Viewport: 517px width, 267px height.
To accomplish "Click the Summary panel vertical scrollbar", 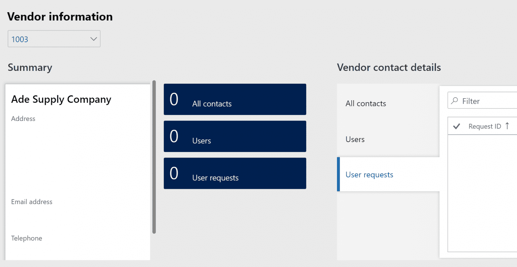I will [154, 157].
